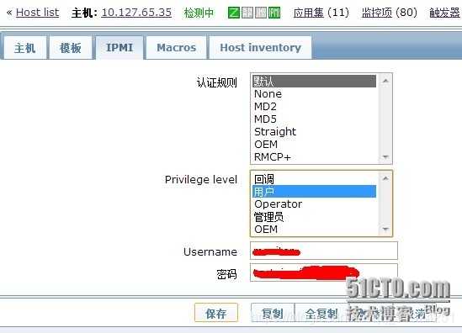Switch to the 主机 tab

[x=25, y=48]
